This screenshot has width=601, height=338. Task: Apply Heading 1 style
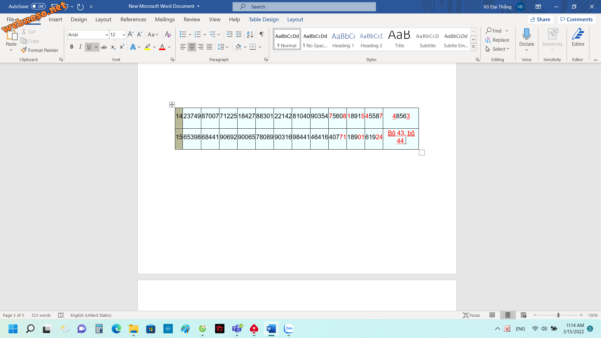[343, 39]
